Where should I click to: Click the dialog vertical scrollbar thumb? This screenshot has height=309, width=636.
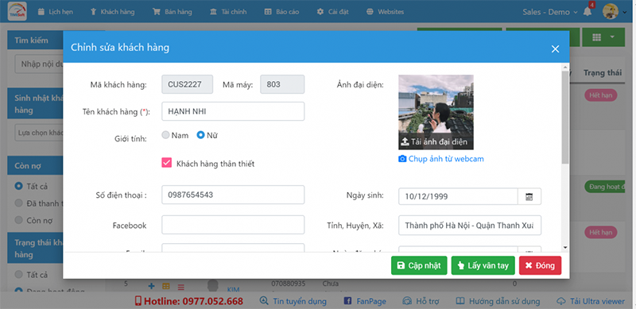[x=565, y=118]
